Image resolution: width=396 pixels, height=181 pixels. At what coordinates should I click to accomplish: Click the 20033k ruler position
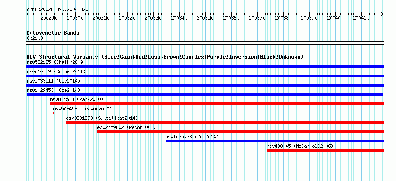[x=153, y=18]
